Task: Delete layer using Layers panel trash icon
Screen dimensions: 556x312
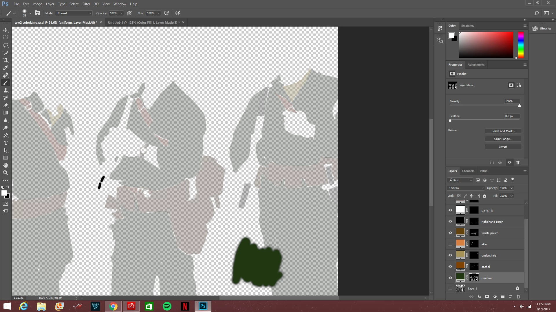Action: [x=518, y=297]
